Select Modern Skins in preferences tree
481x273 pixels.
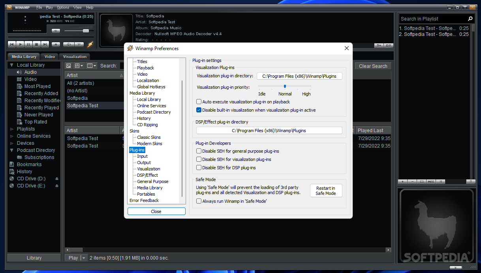coord(150,144)
